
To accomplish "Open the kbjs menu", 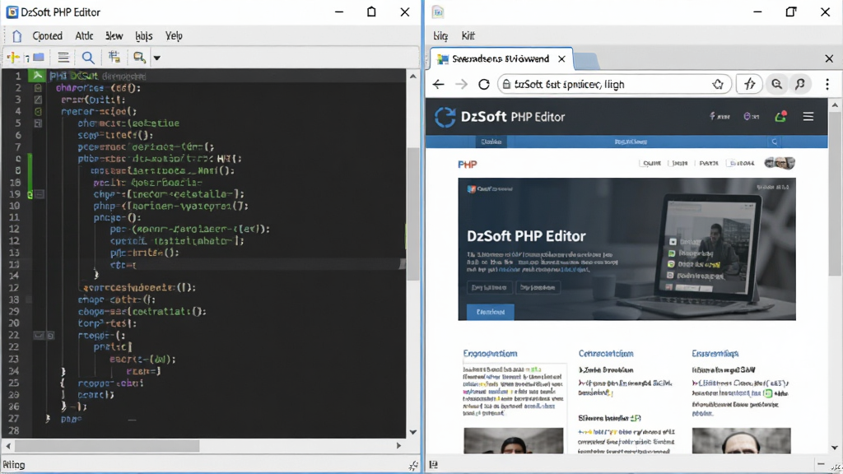I will (143, 36).
